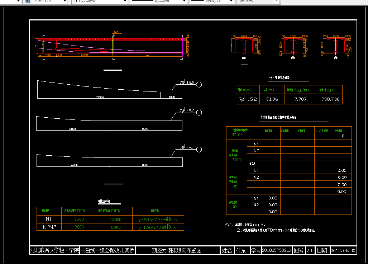Click the 图号 label in title block
This screenshot has height=264, width=368.
coord(299,250)
